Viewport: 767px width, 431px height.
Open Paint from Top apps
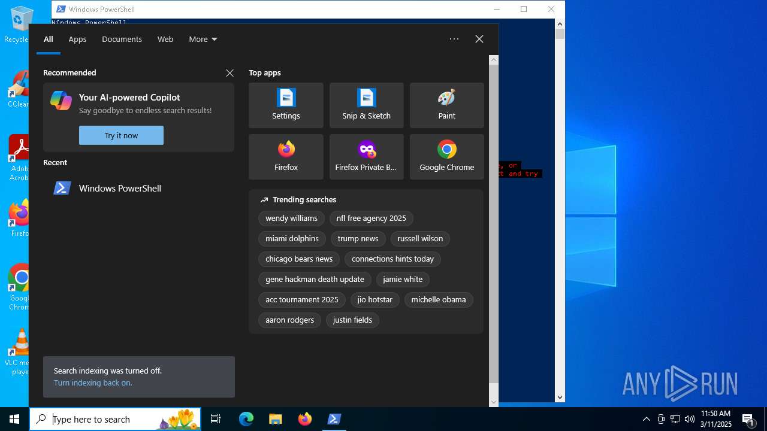[x=446, y=105]
